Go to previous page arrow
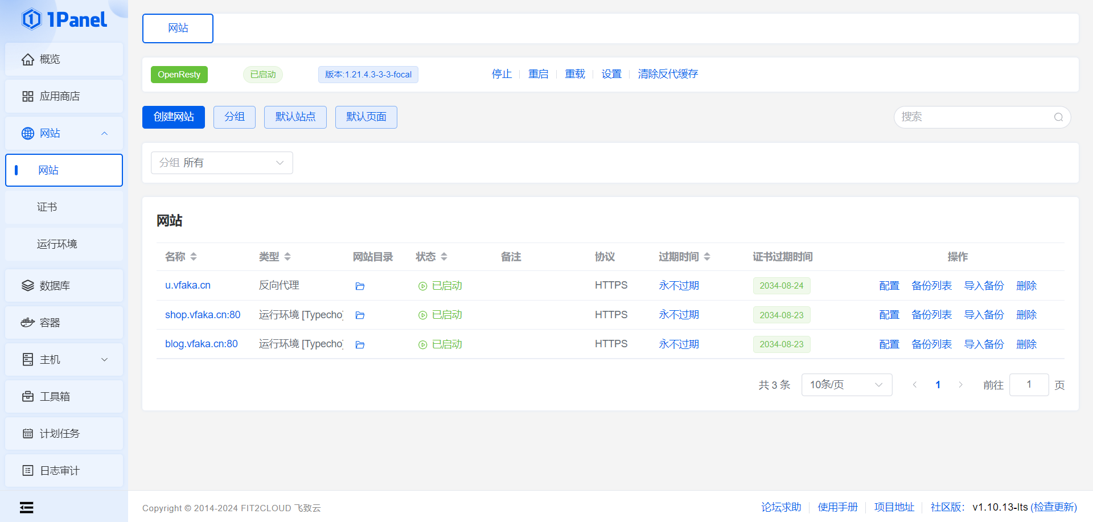 coord(915,385)
